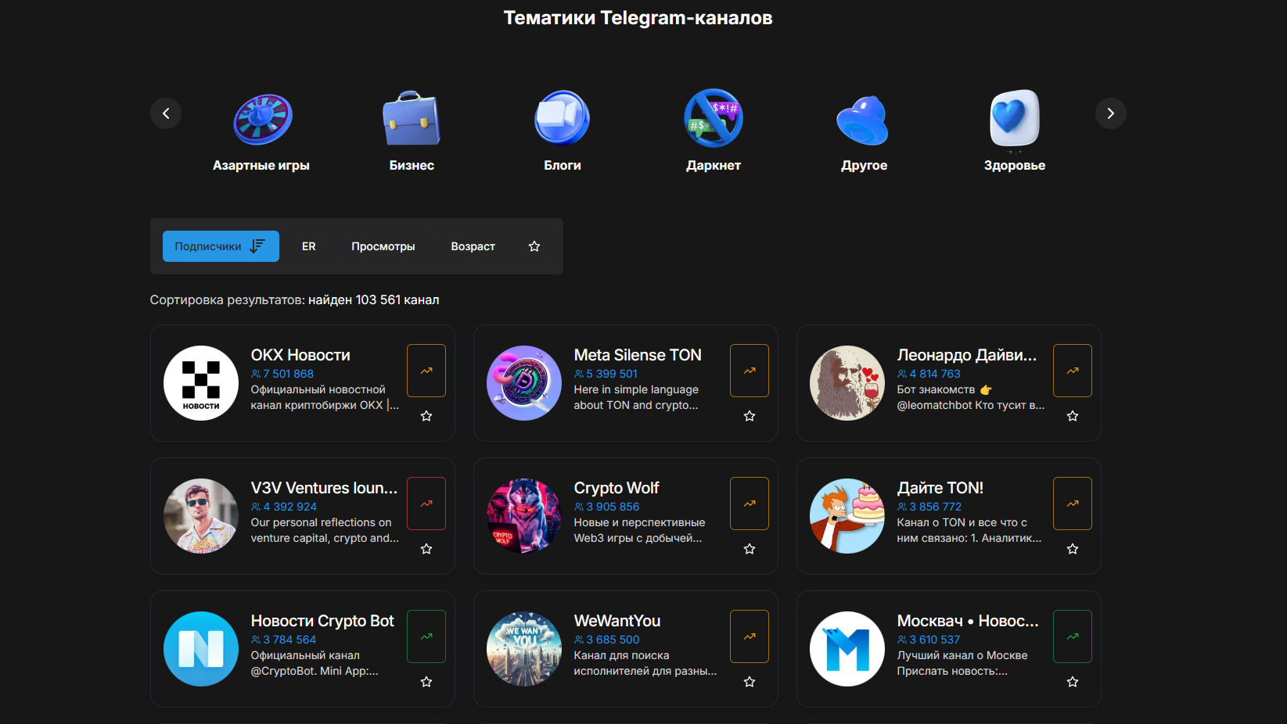Viewport: 1287px width, 724px height.
Task: Open Meta Silense TON title link
Action: pos(638,355)
